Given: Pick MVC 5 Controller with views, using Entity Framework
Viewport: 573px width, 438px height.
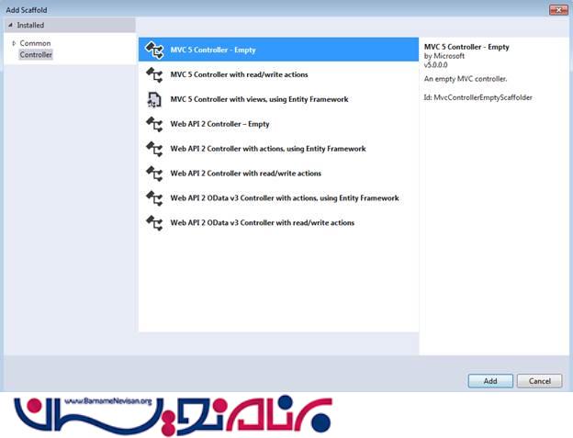Looking at the screenshot, I should click(278, 99).
